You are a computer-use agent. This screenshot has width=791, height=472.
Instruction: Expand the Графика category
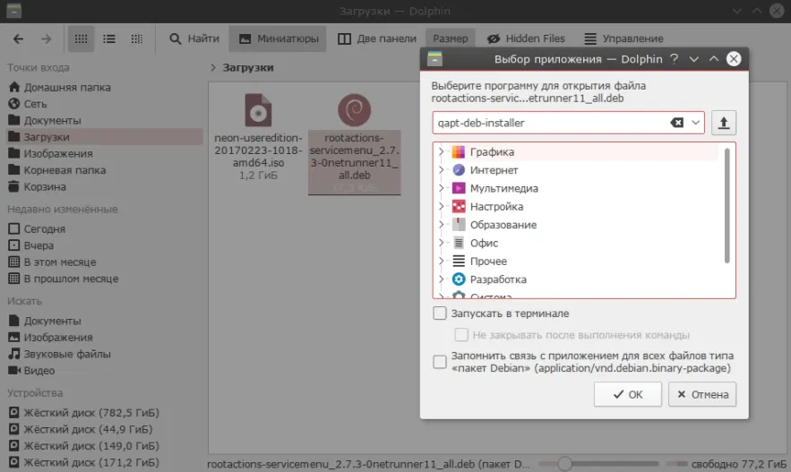click(x=442, y=151)
